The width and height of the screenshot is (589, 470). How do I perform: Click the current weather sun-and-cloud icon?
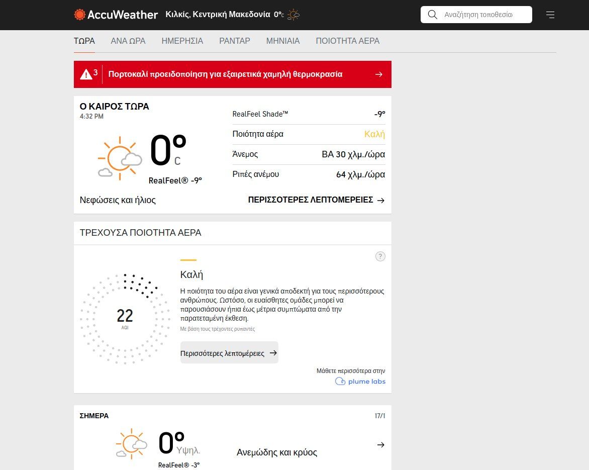point(120,158)
